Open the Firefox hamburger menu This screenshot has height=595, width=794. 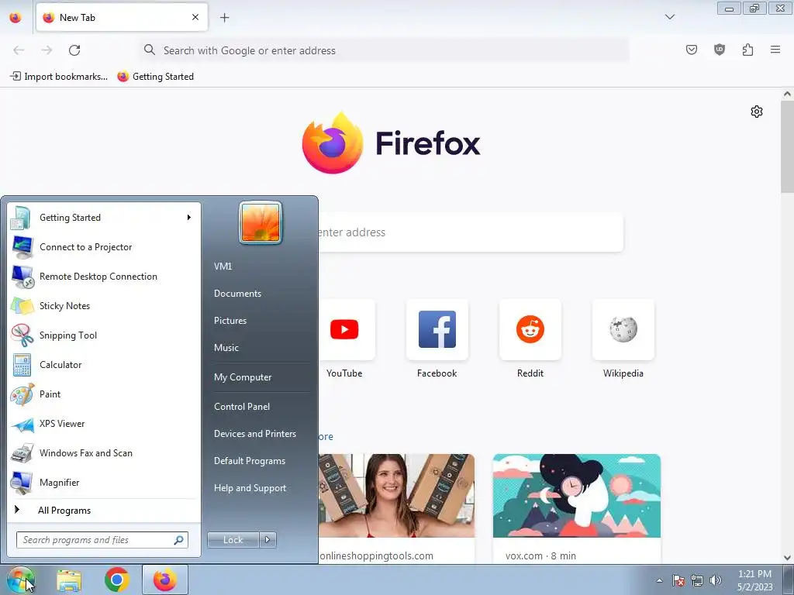coord(775,50)
